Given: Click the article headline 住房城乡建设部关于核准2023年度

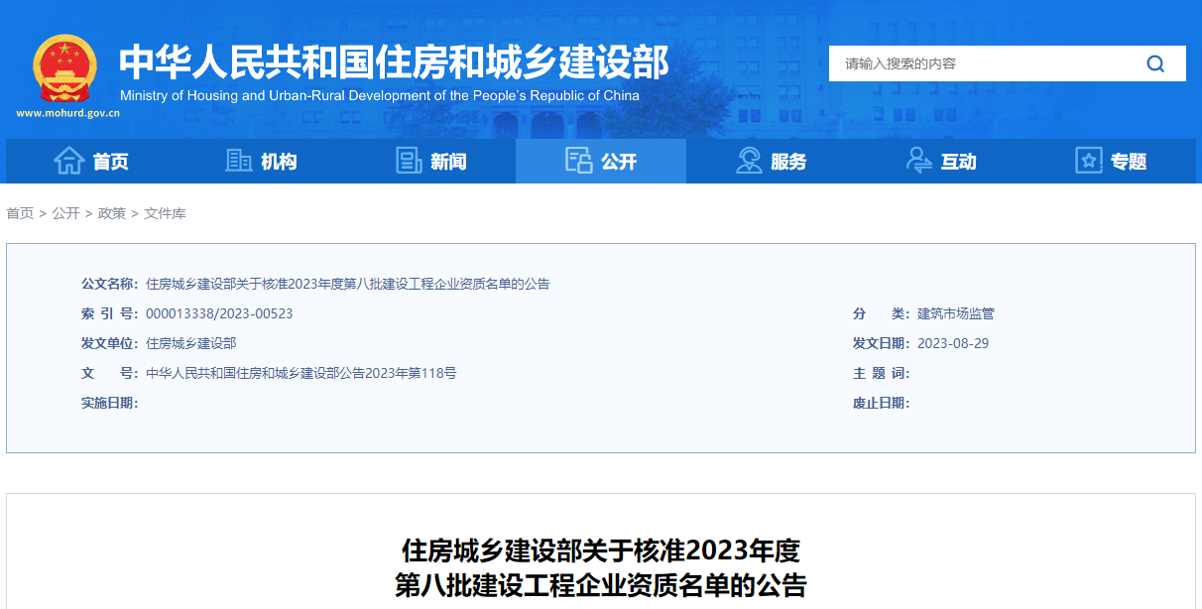Looking at the screenshot, I should (x=601, y=549).
